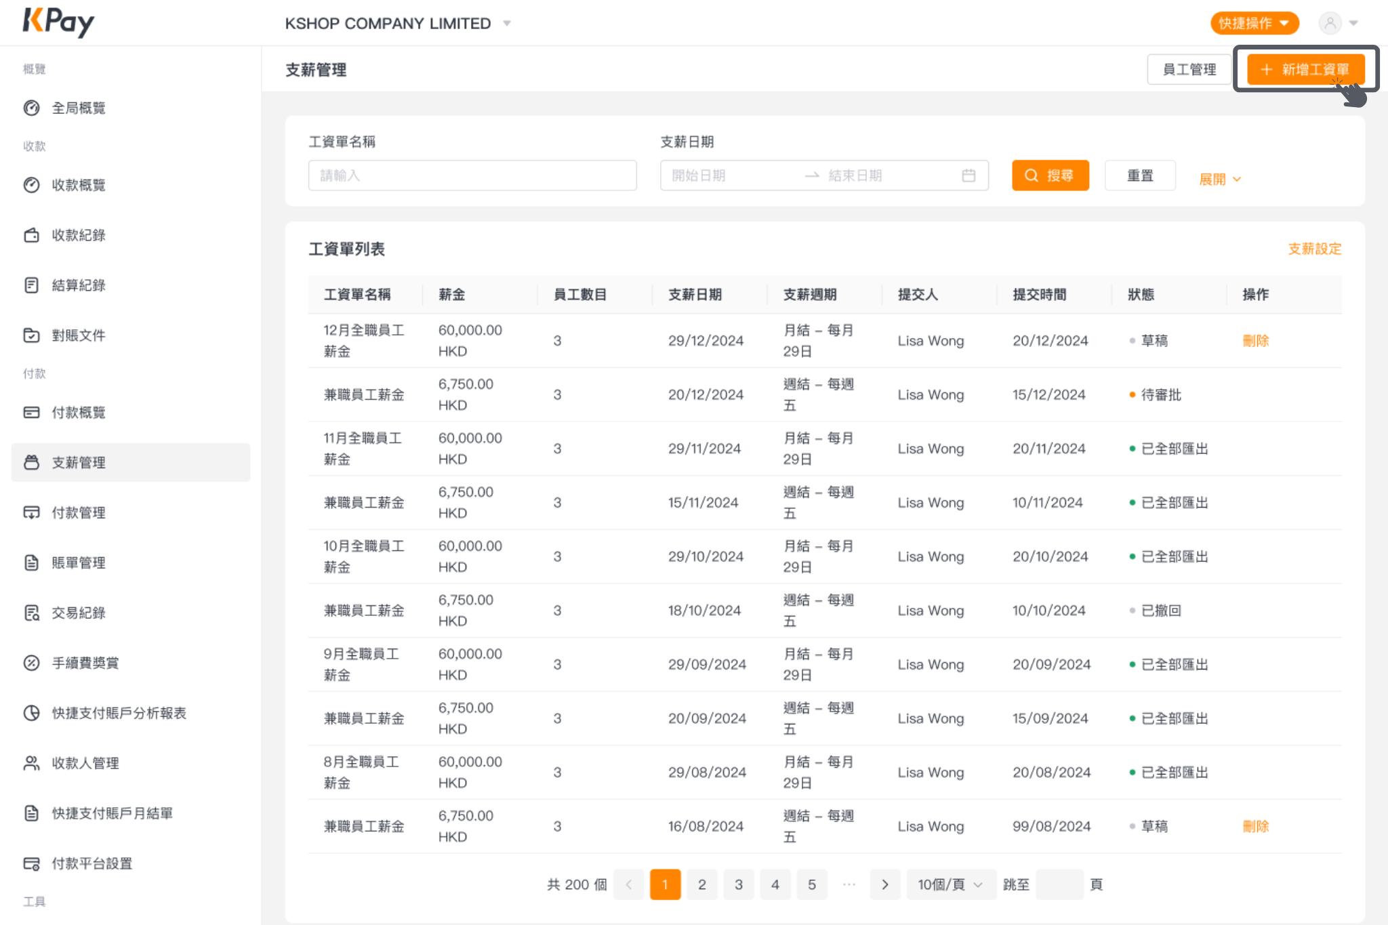The image size is (1388, 925).
Task: Go to next page arrow
Action: pyautogui.click(x=884, y=884)
